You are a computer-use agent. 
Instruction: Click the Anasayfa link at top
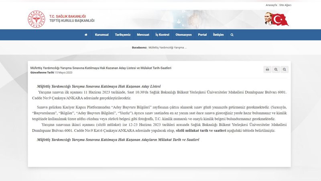click(271, 5)
